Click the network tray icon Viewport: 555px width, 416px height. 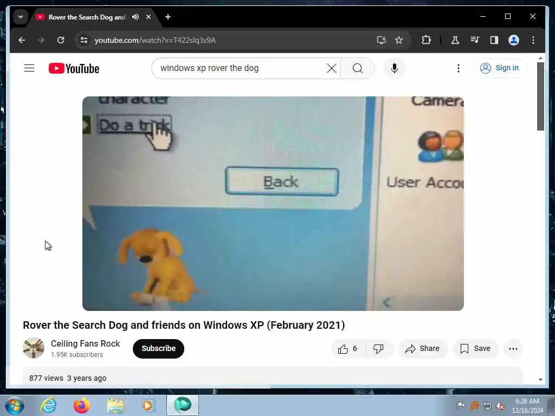coord(487,406)
